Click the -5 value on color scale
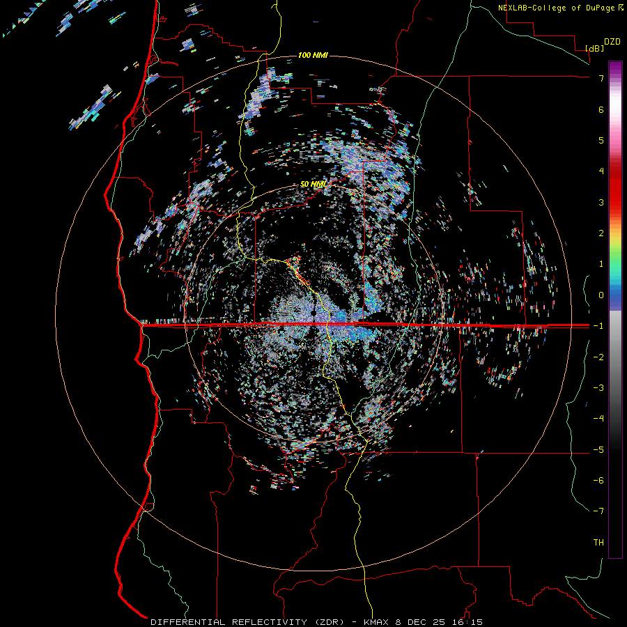Screen dimensions: 627x627 pyautogui.click(x=598, y=450)
